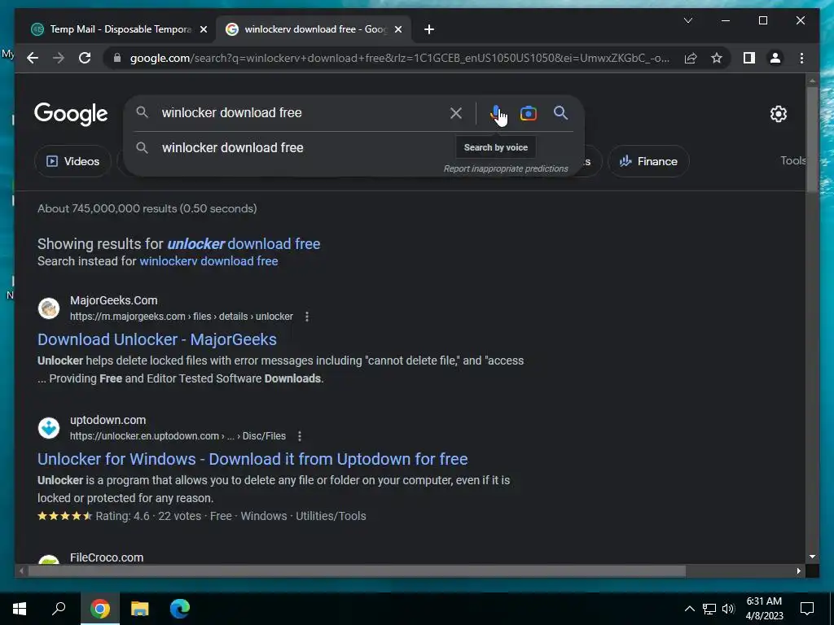Screen dimensions: 834x625
Task: Click the MajorGeeks.Com site name
Action: [x=114, y=300]
